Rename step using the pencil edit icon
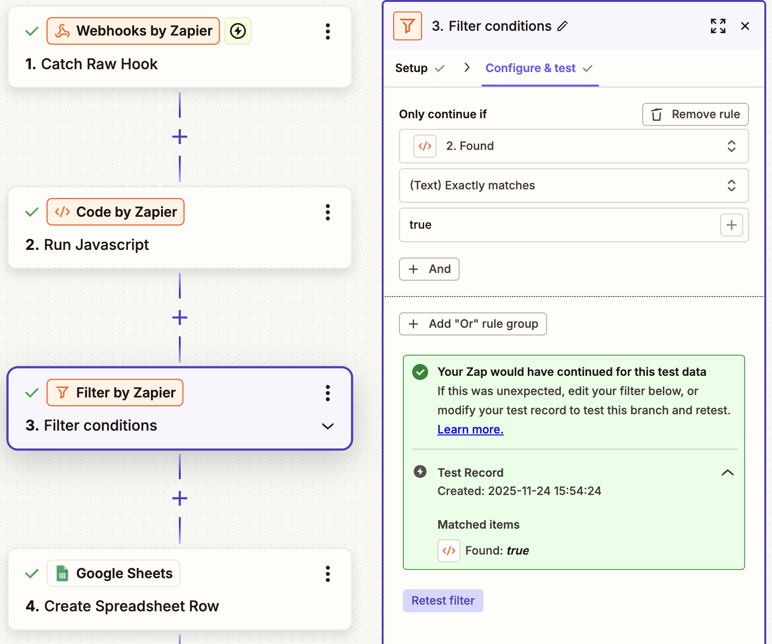772x644 pixels. click(x=562, y=26)
